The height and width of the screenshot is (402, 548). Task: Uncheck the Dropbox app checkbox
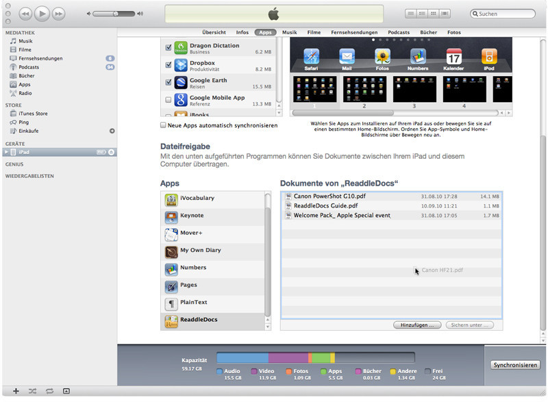pyautogui.click(x=168, y=64)
